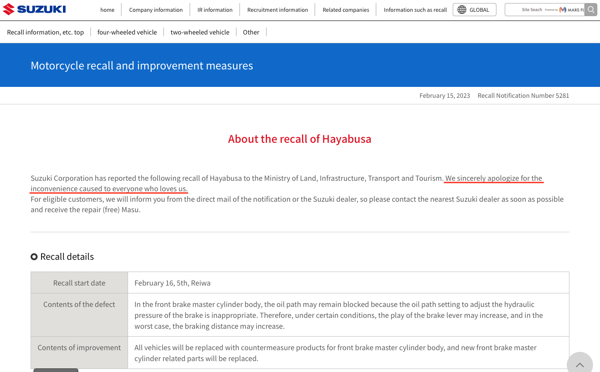Click the search magnifier icon
600x372 pixels.
tap(591, 10)
